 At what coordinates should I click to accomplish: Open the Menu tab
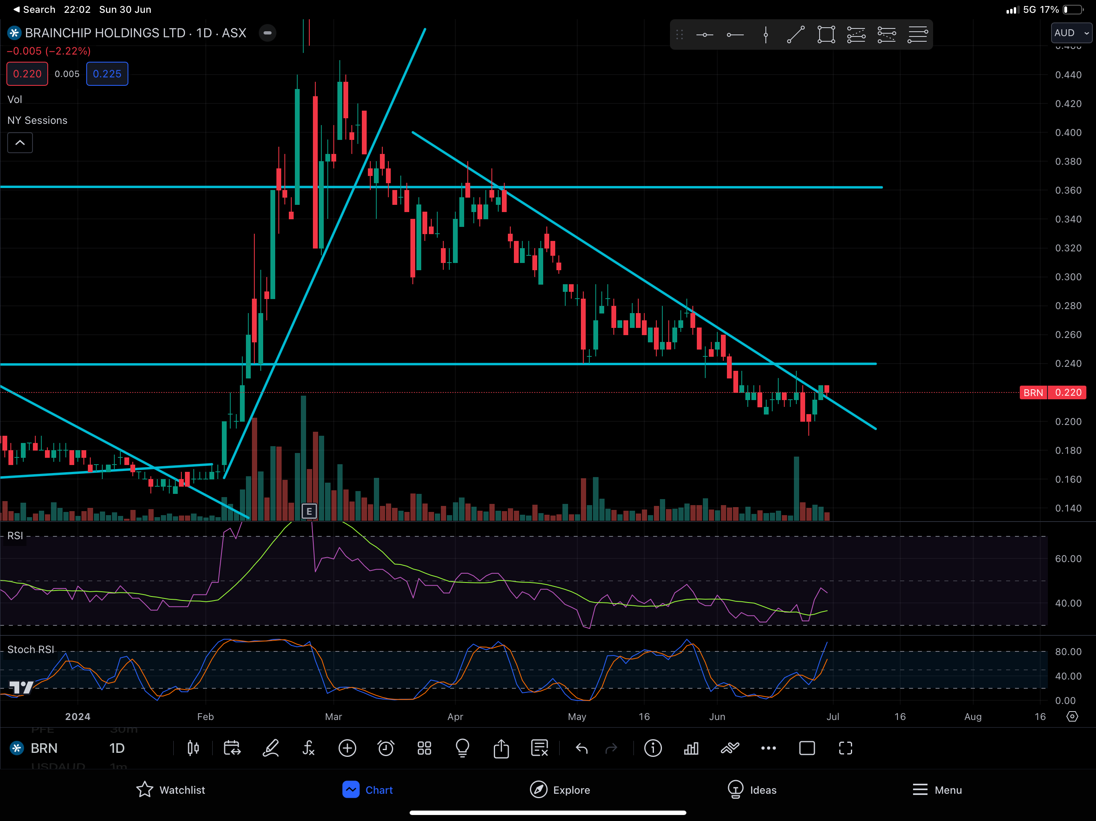tap(937, 789)
